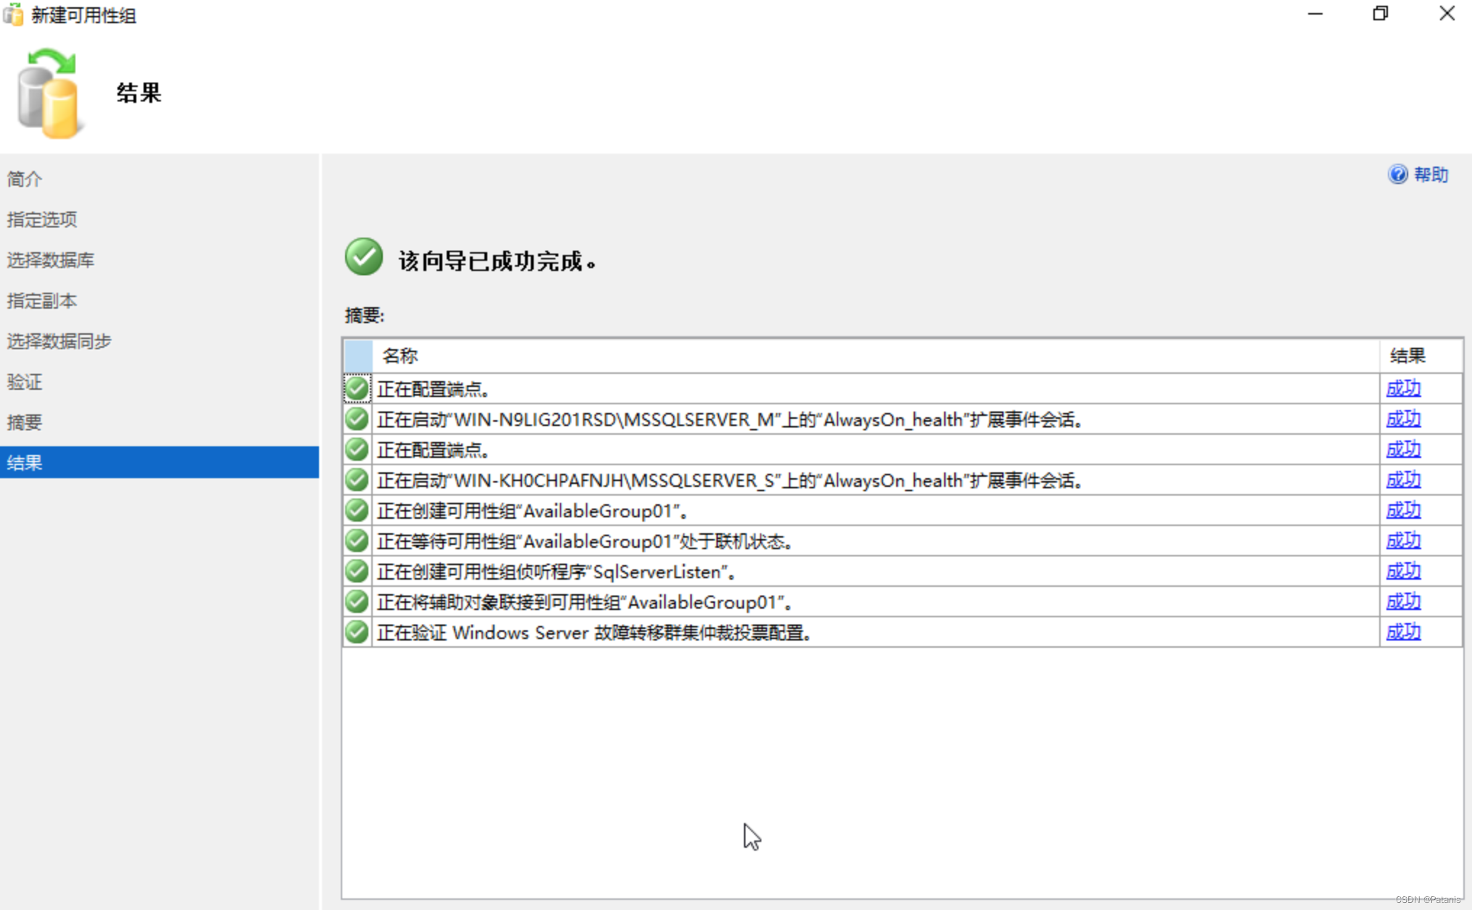
Task: Open the 简介 step in the sidebar
Action: tap(25, 179)
